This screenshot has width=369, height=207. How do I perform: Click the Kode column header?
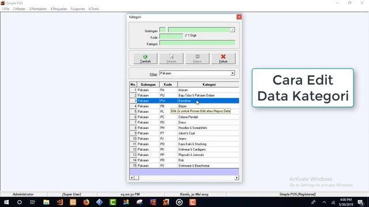[x=168, y=85]
